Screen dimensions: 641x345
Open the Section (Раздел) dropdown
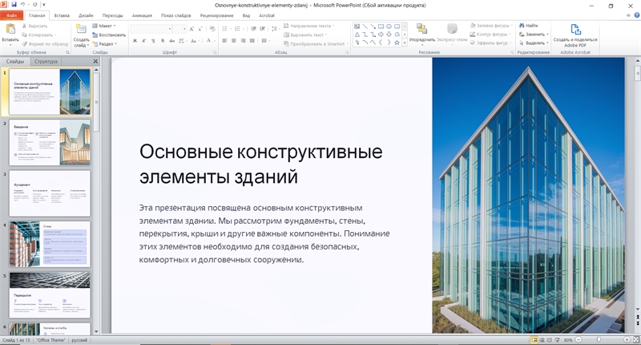pos(105,44)
